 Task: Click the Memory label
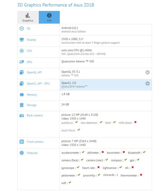click(32, 95)
